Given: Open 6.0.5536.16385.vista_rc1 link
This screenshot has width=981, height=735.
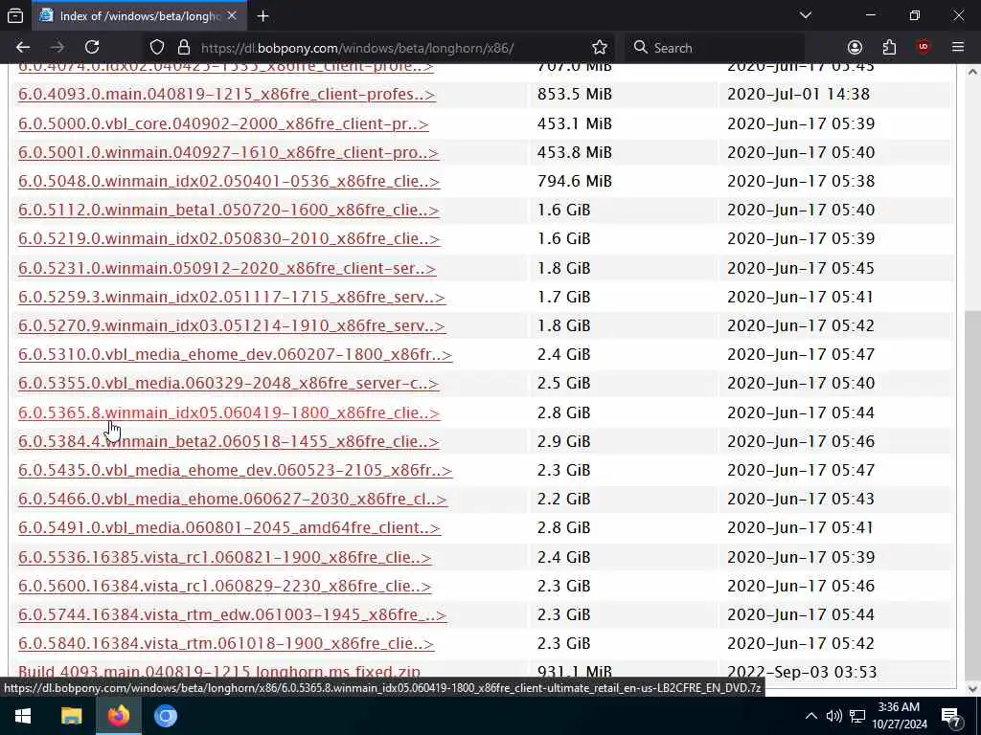Looking at the screenshot, I should point(224,557).
